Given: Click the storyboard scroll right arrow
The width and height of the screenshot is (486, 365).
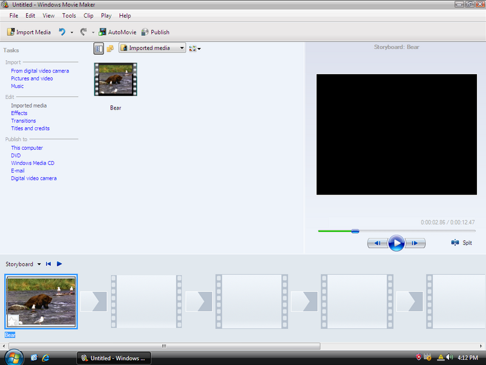Looking at the screenshot, I should (x=481, y=346).
